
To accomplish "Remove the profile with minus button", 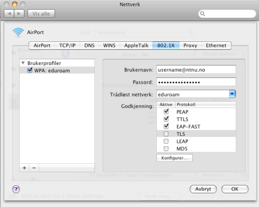I will click(x=34, y=168).
